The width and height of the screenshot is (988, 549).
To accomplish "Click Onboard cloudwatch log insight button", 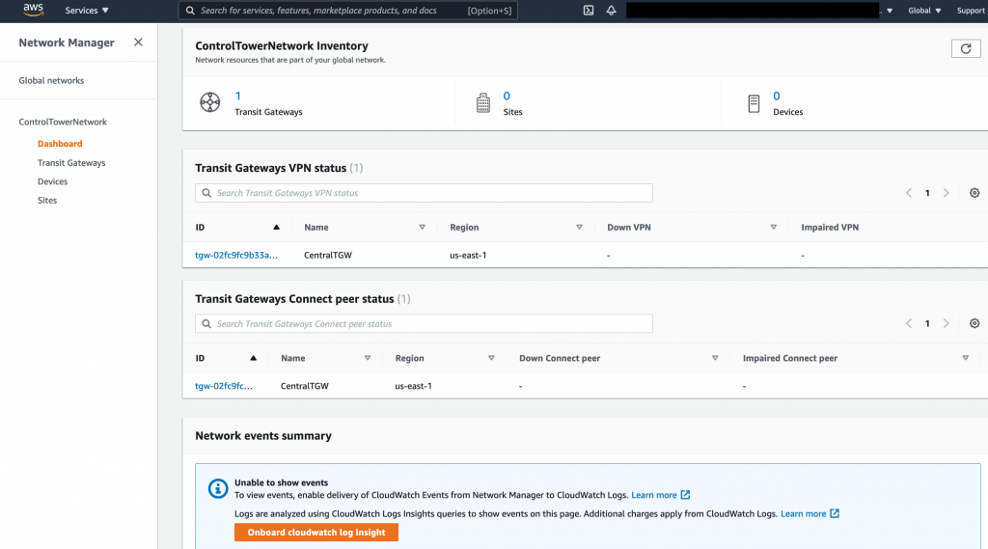I will 316,532.
